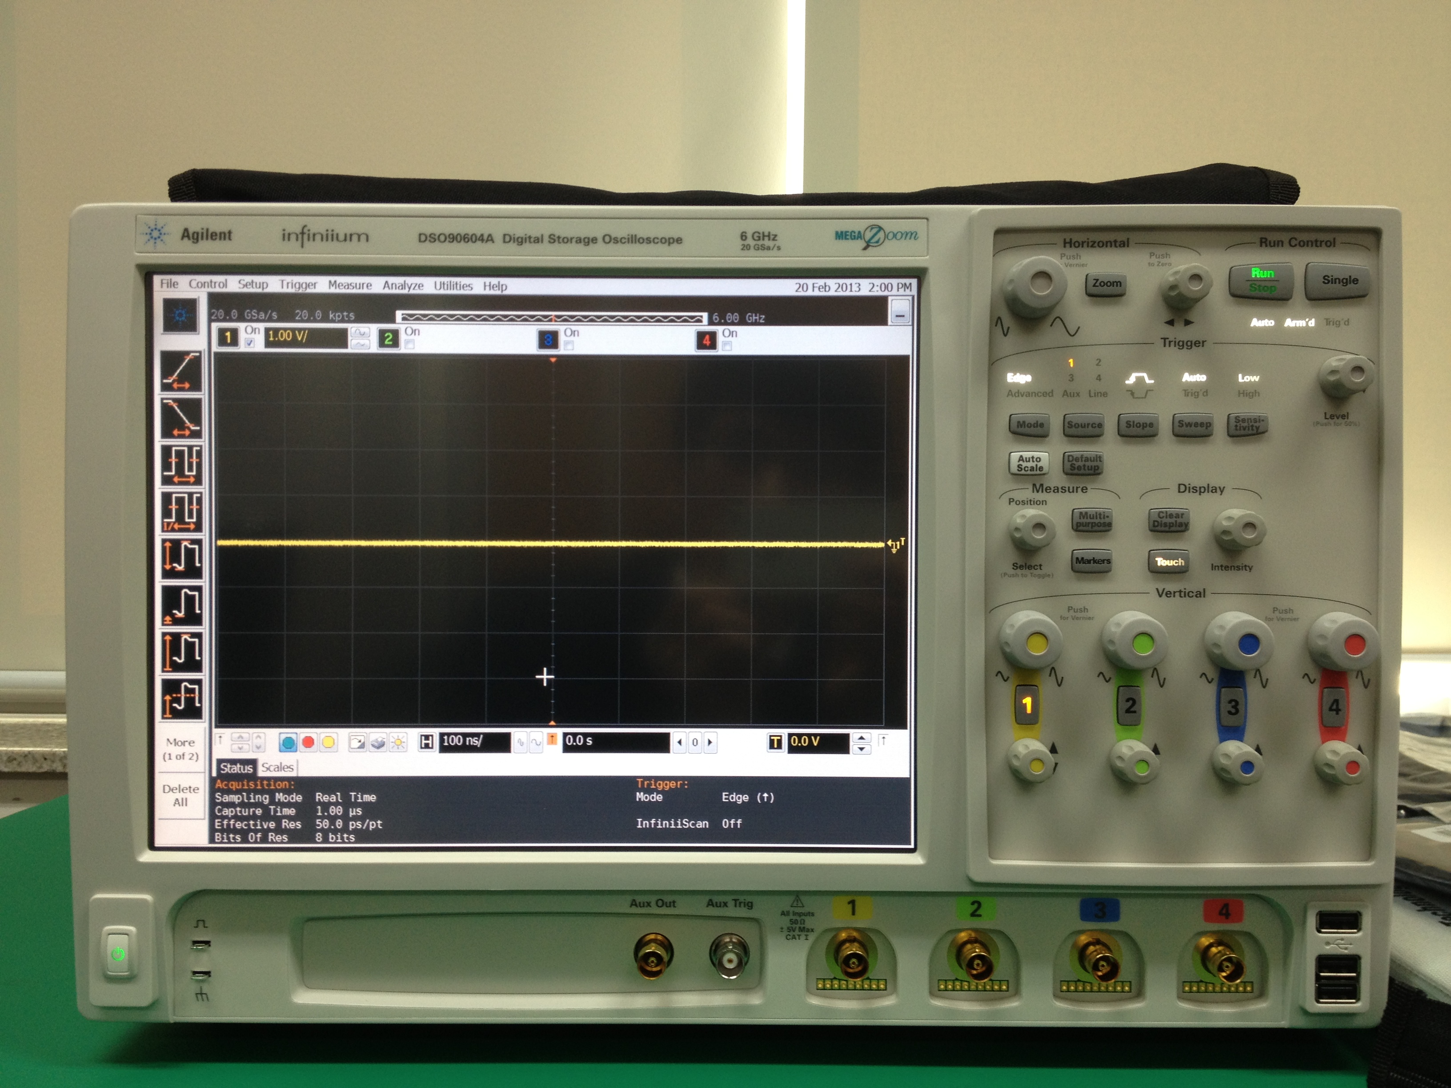Click the compress timebase waveform icon
Viewport: 1451px width, 1088px height.
pyautogui.click(x=520, y=742)
